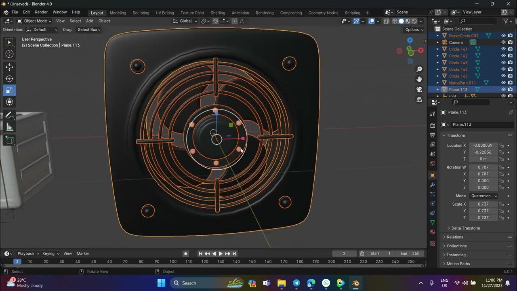Open the Keying popover in timeline
The width and height of the screenshot is (517, 291).
(x=51, y=253)
